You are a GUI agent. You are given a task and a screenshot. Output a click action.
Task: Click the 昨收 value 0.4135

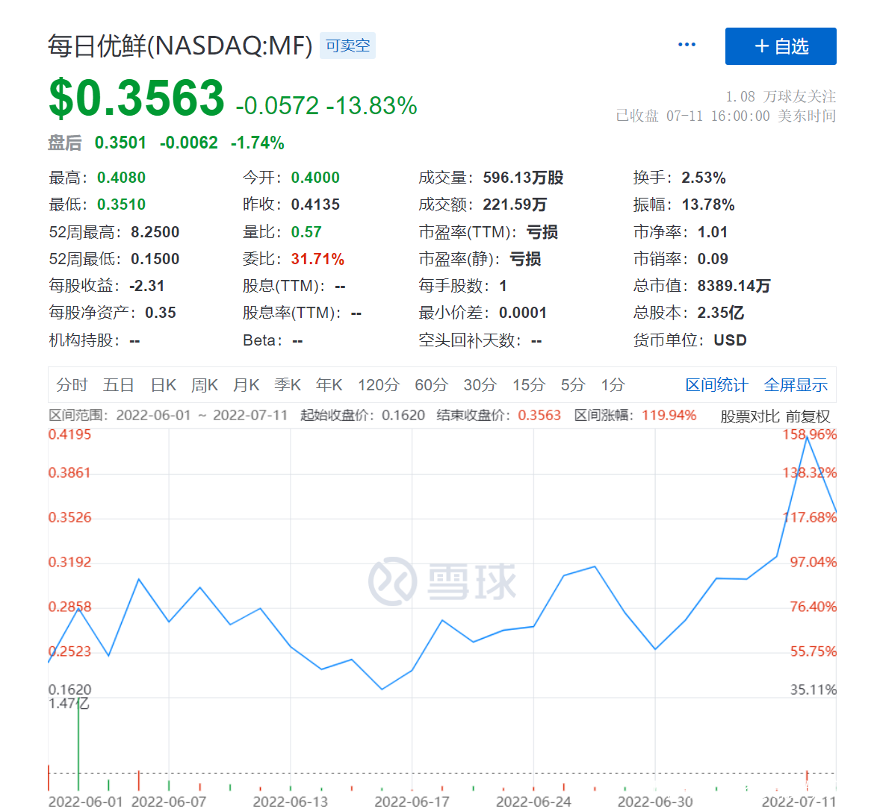point(315,204)
